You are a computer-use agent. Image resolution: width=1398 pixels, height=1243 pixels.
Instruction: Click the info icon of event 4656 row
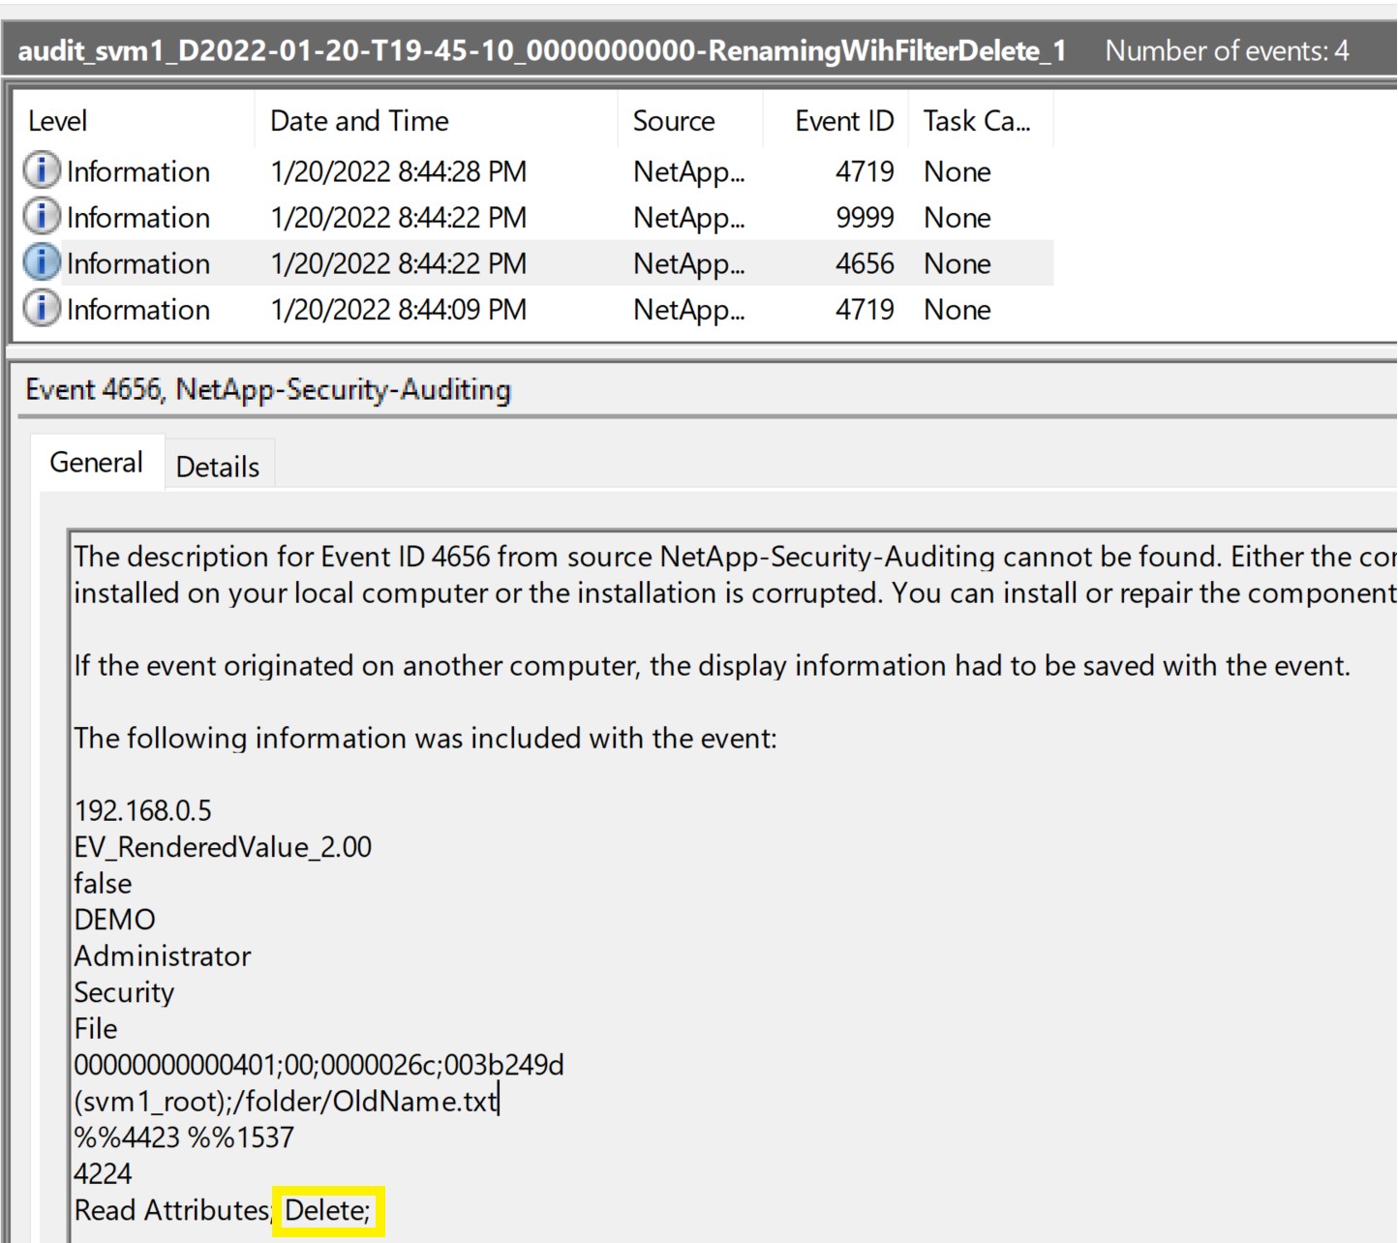coord(42,262)
